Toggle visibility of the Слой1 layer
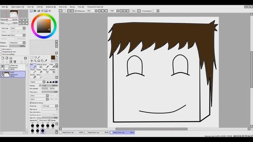253x142 pixels. coord(2,73)
